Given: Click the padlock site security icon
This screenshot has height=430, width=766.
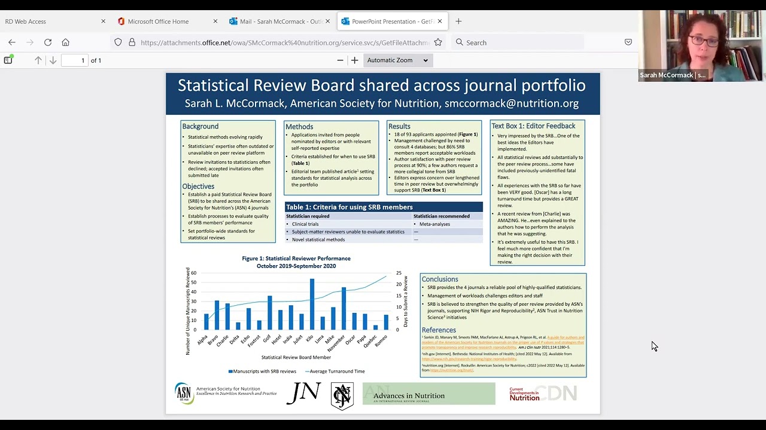Looking at the screenshot, I should click(132, 42).
